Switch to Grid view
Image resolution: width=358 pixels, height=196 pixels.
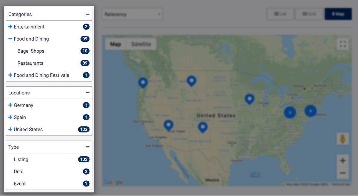(x=309, y=14)
